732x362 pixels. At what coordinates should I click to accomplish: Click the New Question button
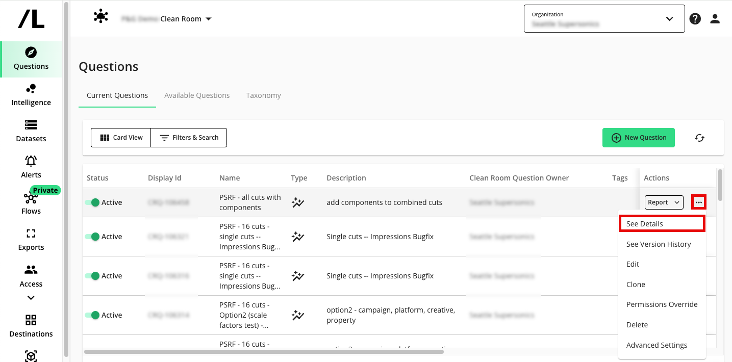638,138
